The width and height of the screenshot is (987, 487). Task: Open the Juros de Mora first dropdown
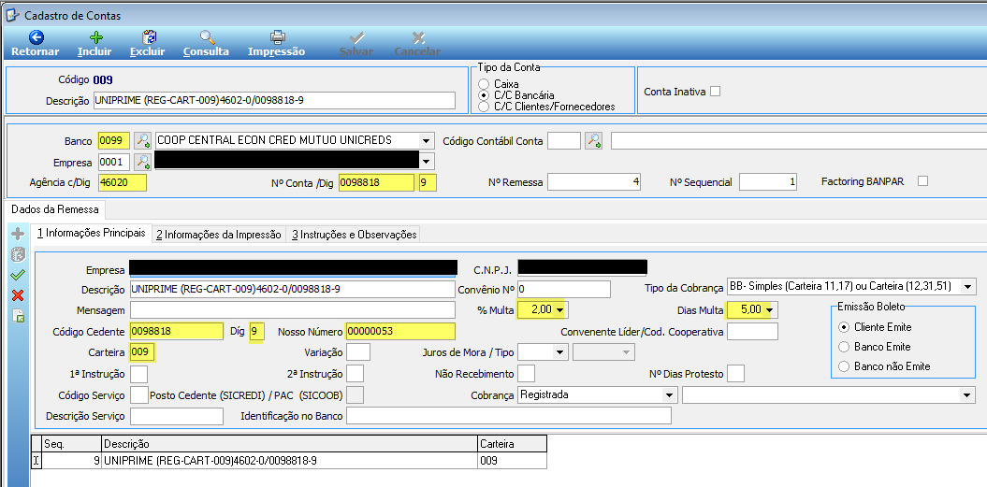[x=559, y=351]
